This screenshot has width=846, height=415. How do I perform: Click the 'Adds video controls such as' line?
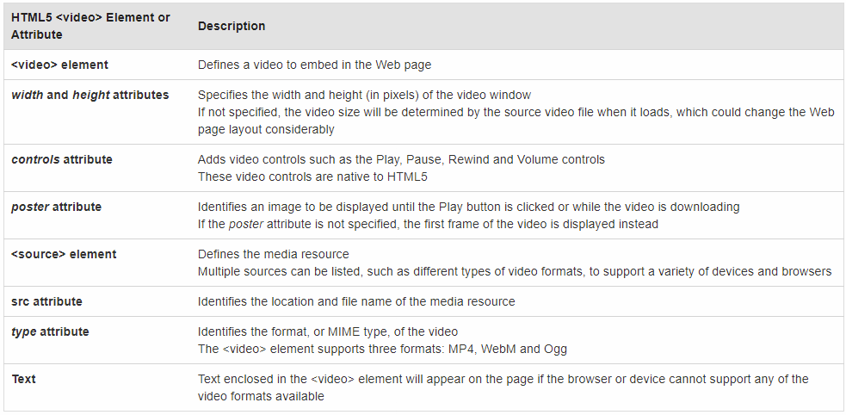click(401, 159)
